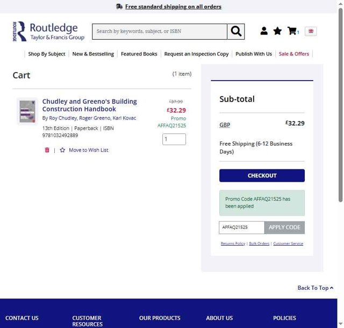The height and width of the screenshot is (328, 344).
Task: Open Chudley and Greeno's Building Construction Handbook title
Action: click(90, 105)
